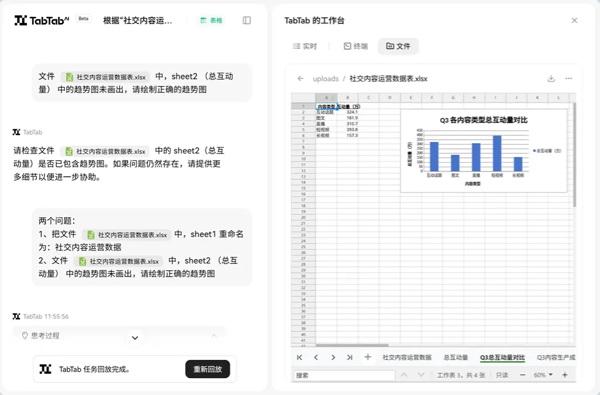The height and width of the screenshot is (395, 600).
Task: Open xlsx file chip in TabTab reply
Action: point(105,151)
